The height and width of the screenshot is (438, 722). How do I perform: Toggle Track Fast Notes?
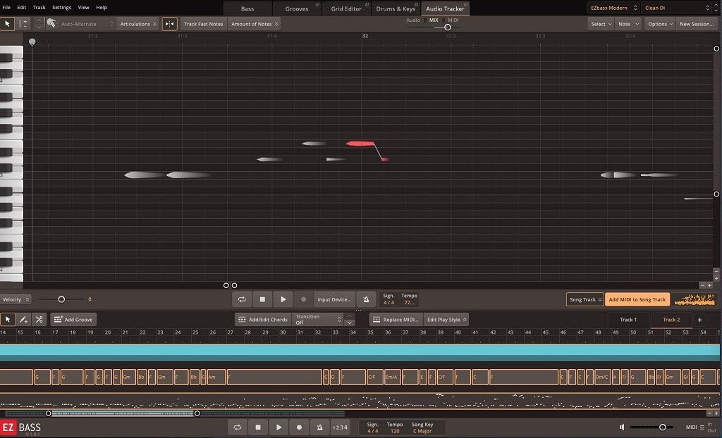tap(204, 24)
